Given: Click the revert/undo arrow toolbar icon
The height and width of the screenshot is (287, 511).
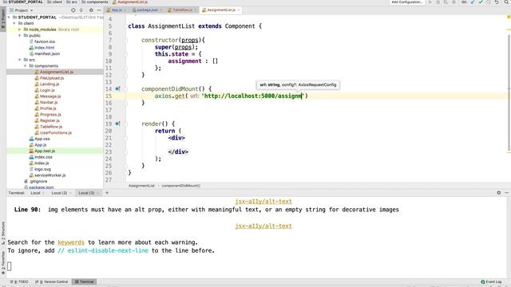Looking at the screenshot, I should 497,2.
